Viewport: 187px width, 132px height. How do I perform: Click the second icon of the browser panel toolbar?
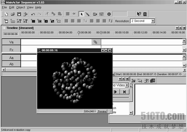(140, 81)
